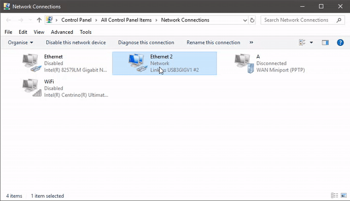The image size is (350, 201).
Task: Click the address bar location icon
Action: point(49,20)
